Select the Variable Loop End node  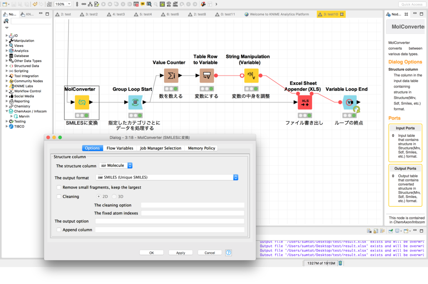(x=350, y=102)
